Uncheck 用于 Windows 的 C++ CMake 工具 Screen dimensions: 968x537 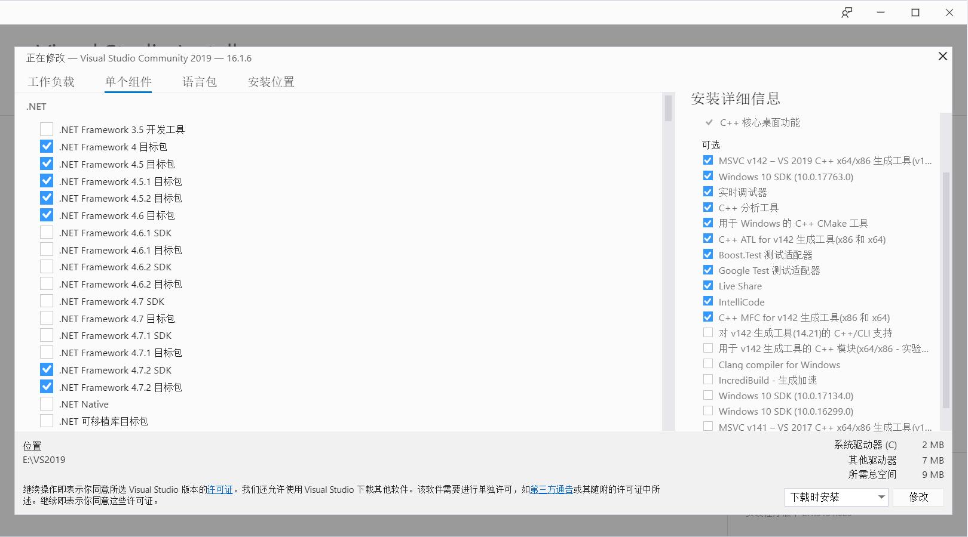coord(708,223)
